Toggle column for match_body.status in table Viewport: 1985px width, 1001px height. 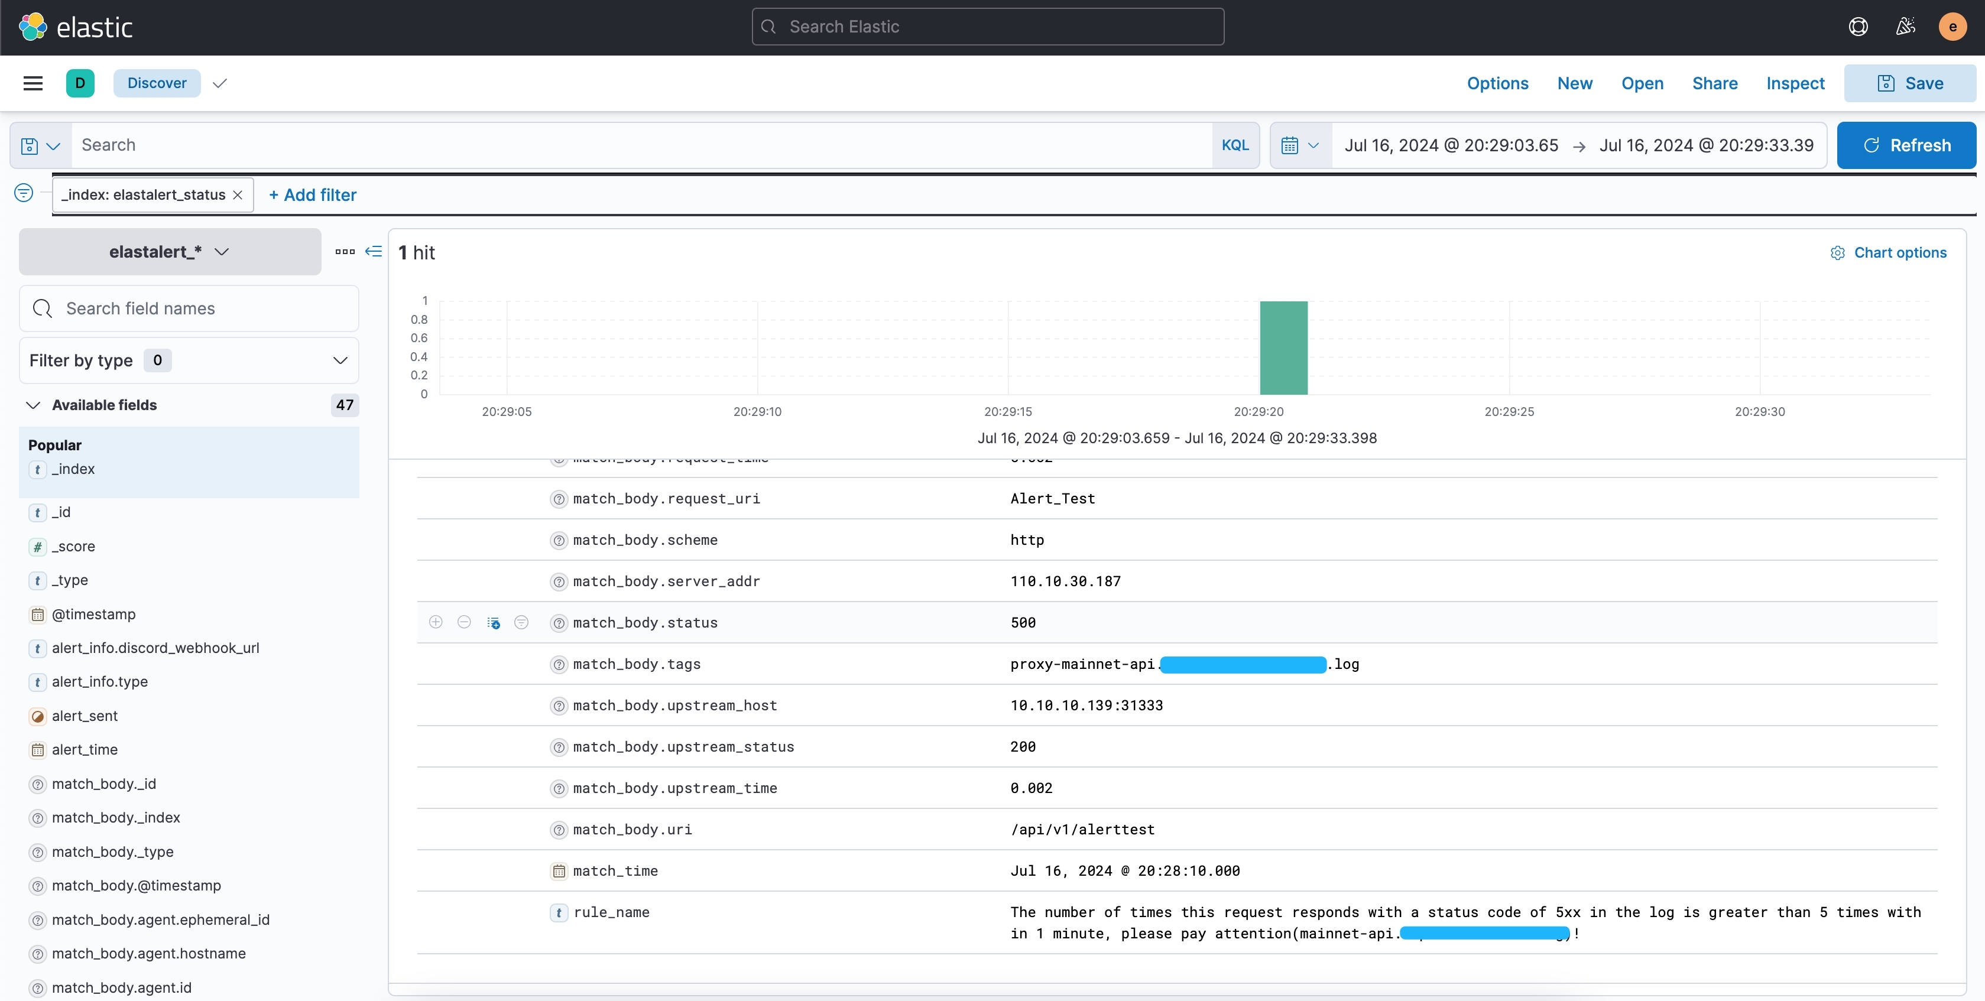click(493, 622)
